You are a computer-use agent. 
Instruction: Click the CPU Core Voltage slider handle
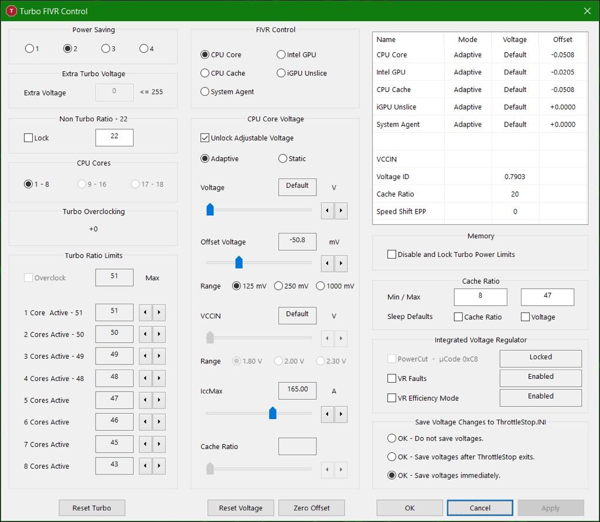click(210, 210)
